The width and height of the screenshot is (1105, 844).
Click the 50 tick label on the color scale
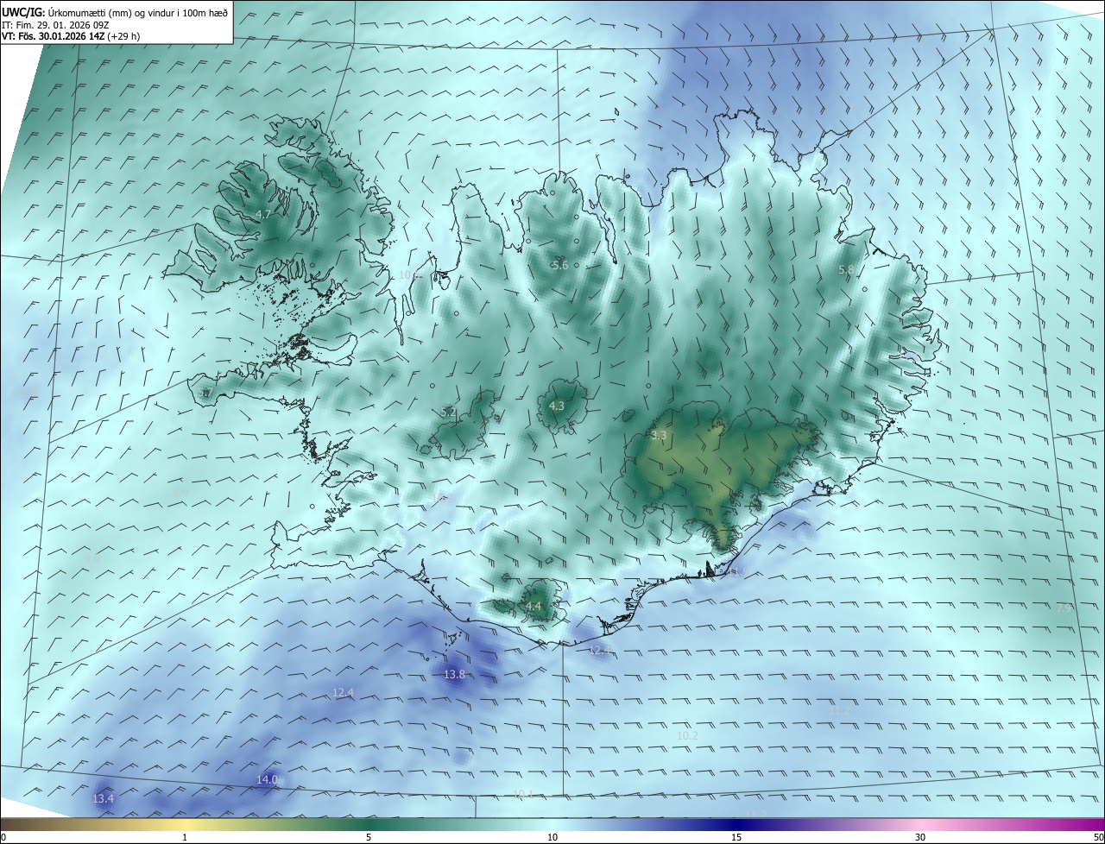[x=1098, y=837]
